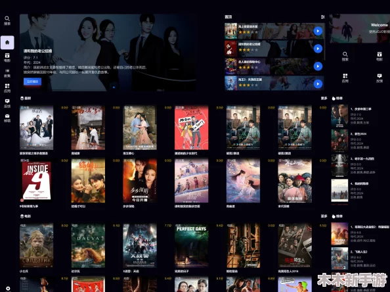Click the banner carousel indicator dot
The width and height of the screenshot is (390, 292).
click(114, 87)
